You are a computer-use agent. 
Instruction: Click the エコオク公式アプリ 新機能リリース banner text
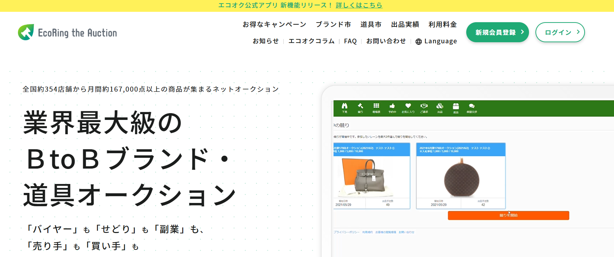point(275,5)
